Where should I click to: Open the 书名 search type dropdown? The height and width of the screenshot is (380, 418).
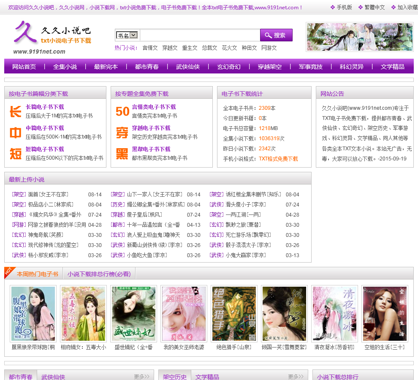coord(127,35)
